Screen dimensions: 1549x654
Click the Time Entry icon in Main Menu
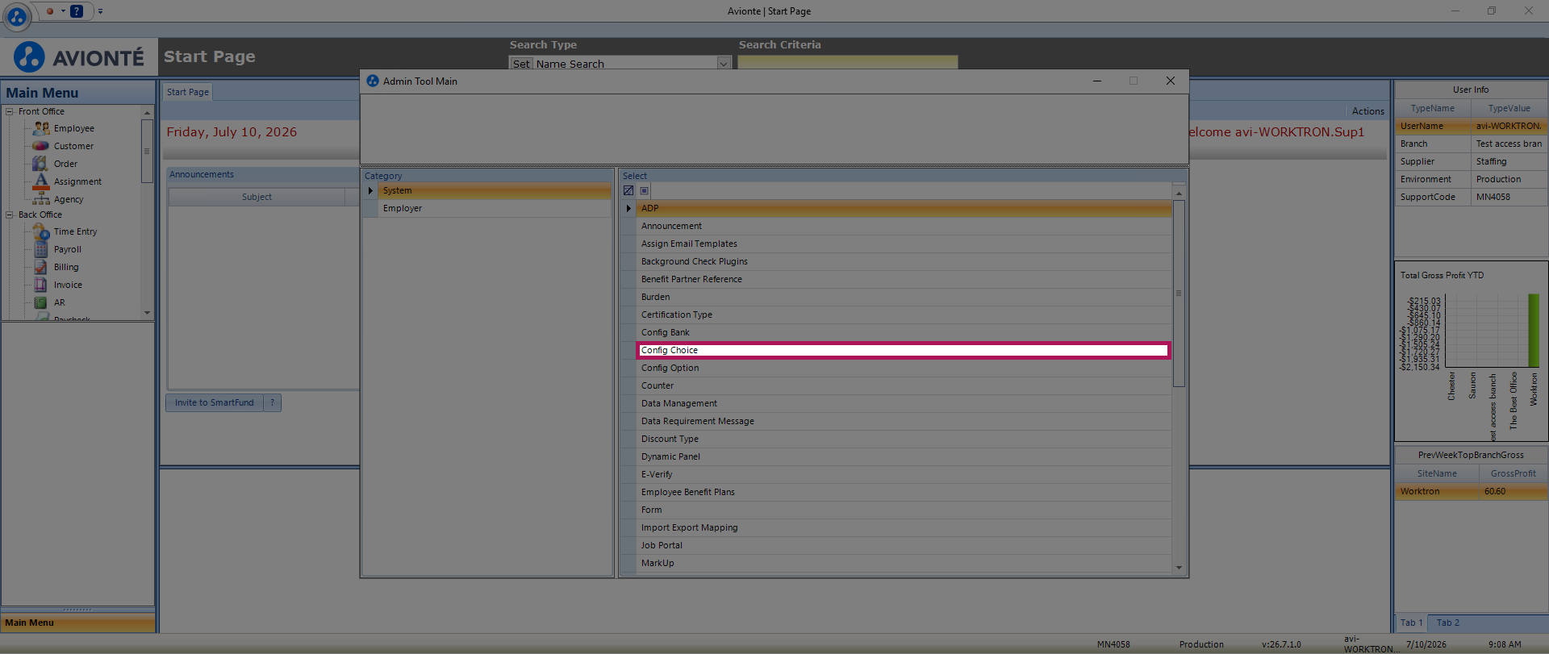[x=41, y=231]
